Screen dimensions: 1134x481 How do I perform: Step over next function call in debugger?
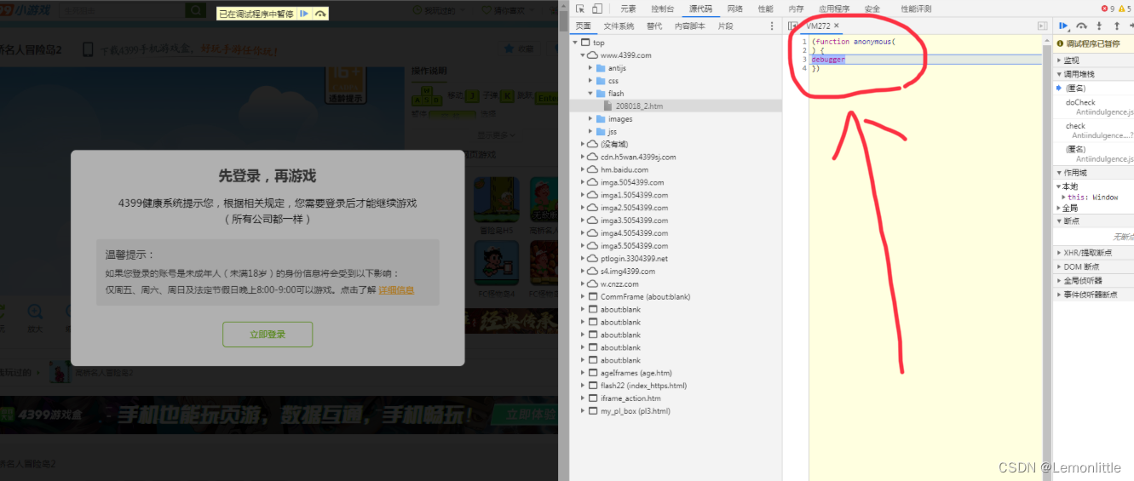pos(1081,26)
